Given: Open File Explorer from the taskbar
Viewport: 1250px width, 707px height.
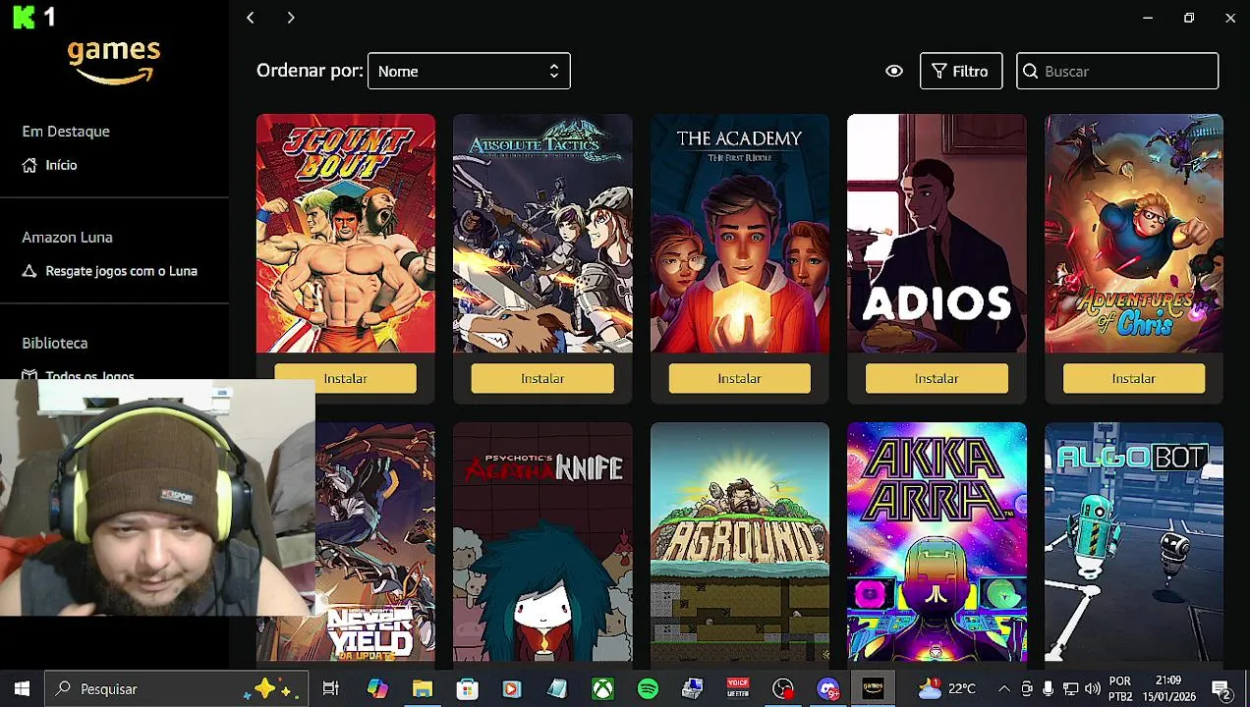Looking at the screenshot, I should tap(423, 688).
